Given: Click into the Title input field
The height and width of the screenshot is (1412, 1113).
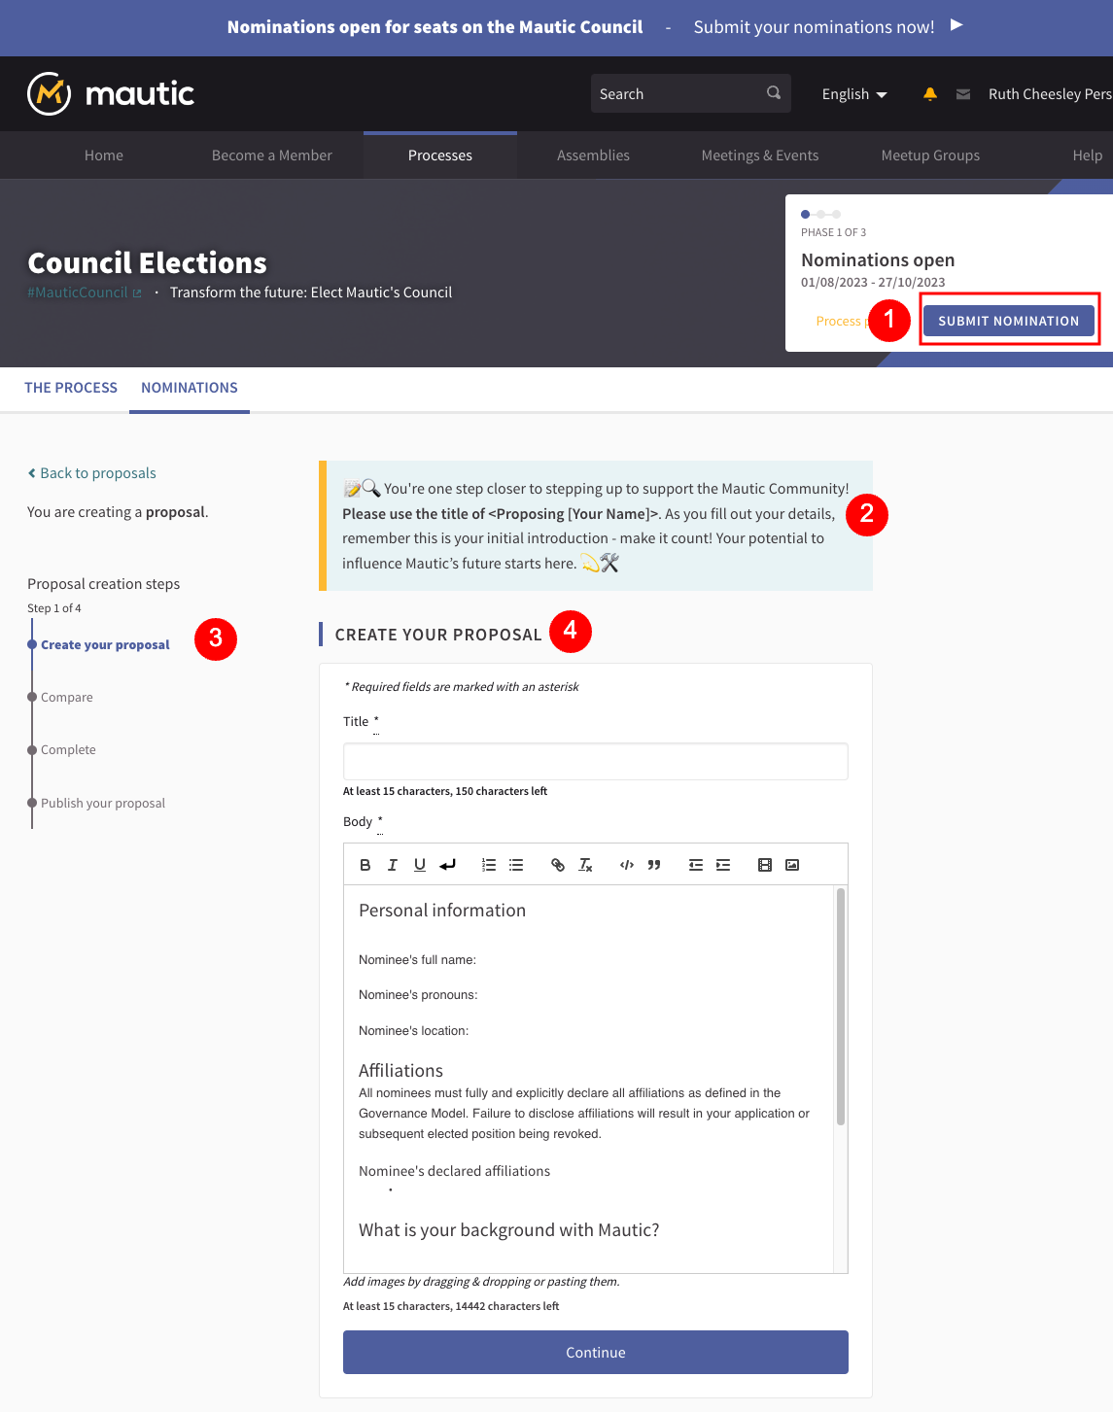Looking at the screenshot, I should [x=595, y=762].
